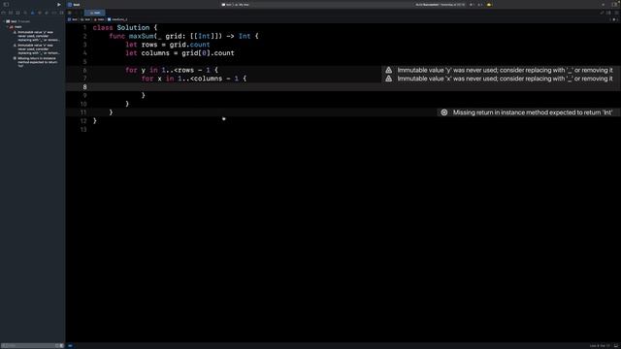This screenshot has width=621, height=349.
Task: Open the 'main' file breadcrumb in jump bar
Action: [x=99, y=19]
